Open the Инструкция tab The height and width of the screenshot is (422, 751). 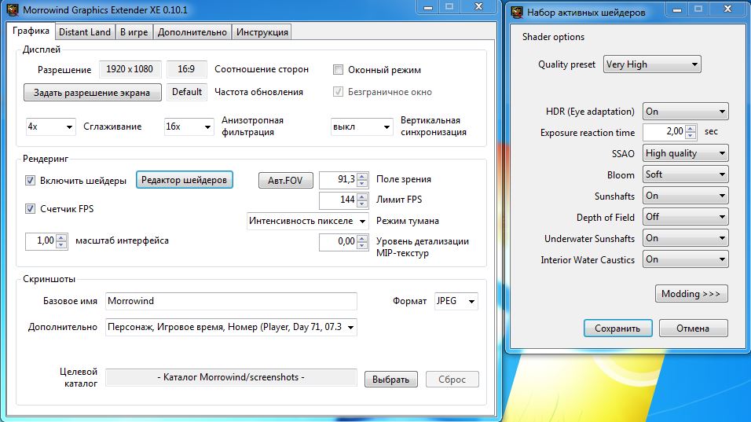tap(262, 32)
